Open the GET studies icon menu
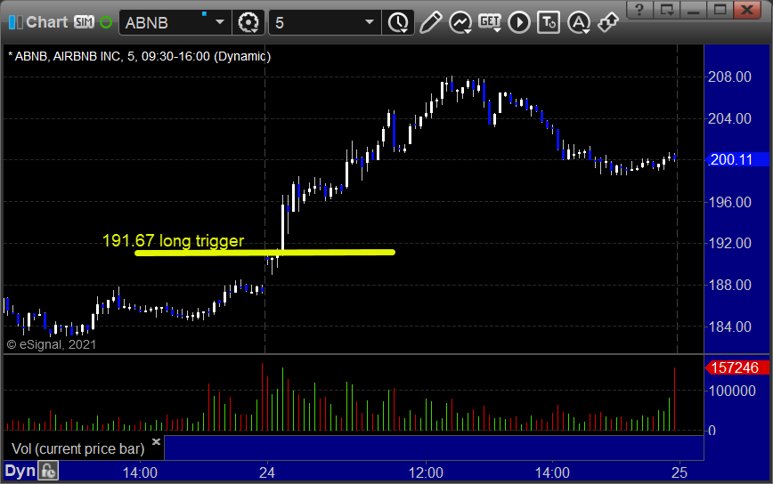The image size is (773, 484). pyautogui.click(x=490, y=22)
